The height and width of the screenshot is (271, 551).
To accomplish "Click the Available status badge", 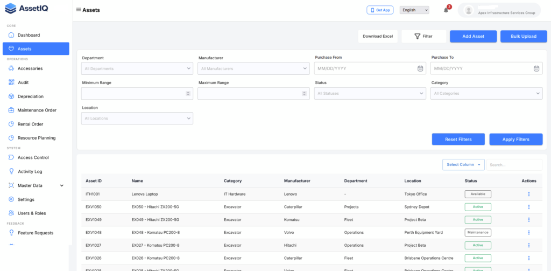I will tap(478, 194).
